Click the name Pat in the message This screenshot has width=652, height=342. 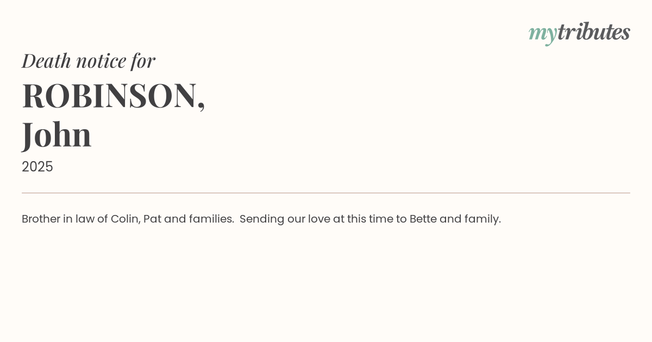click(152, 219)
